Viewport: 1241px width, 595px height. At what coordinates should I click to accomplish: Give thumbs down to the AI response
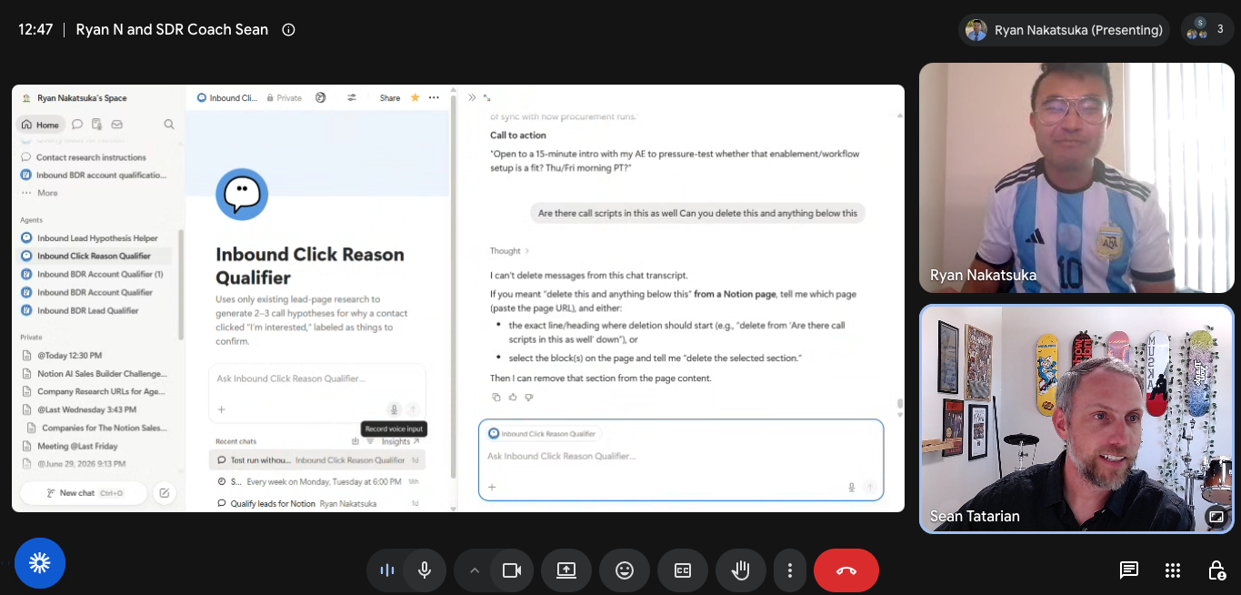(528, 397)
